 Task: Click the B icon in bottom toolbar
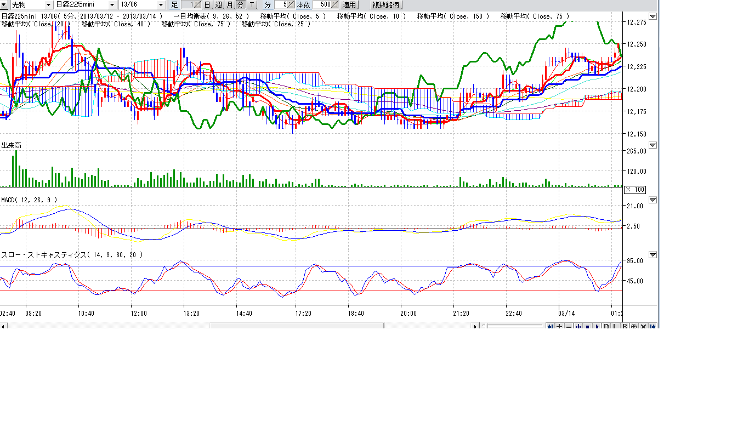tap(625, 327)
